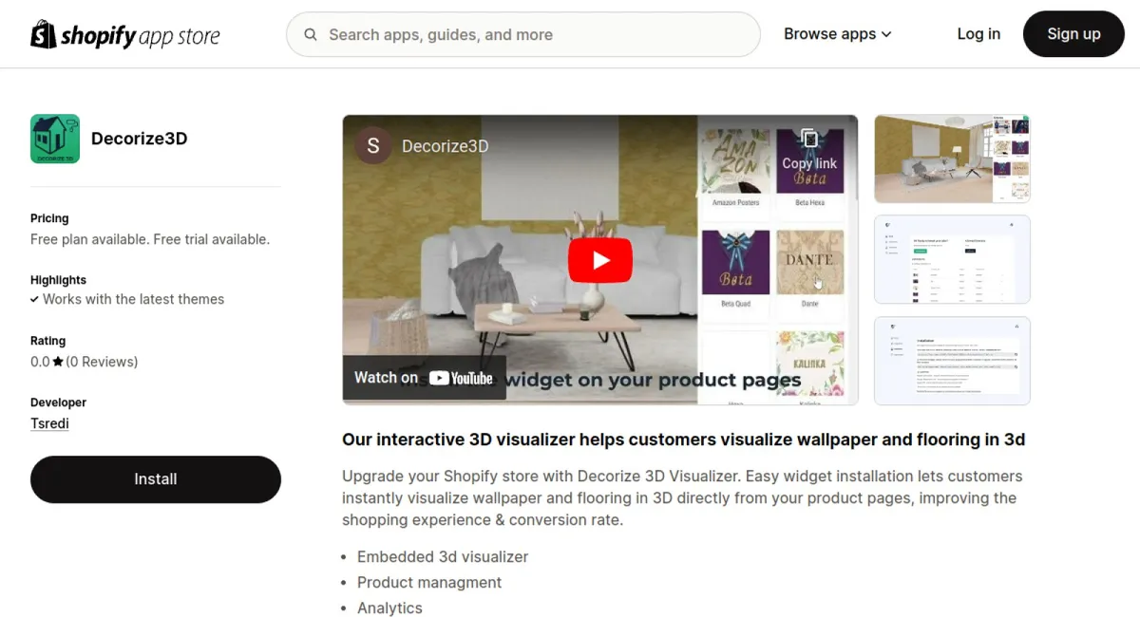
Task: Click the Install button
Action: 156,479
